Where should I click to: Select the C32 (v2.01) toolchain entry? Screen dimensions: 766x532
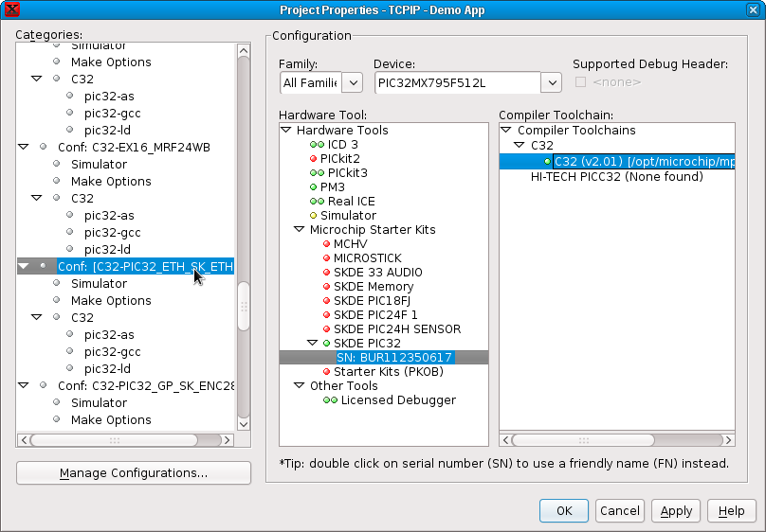pyautogui.click(x=644, y=162)
